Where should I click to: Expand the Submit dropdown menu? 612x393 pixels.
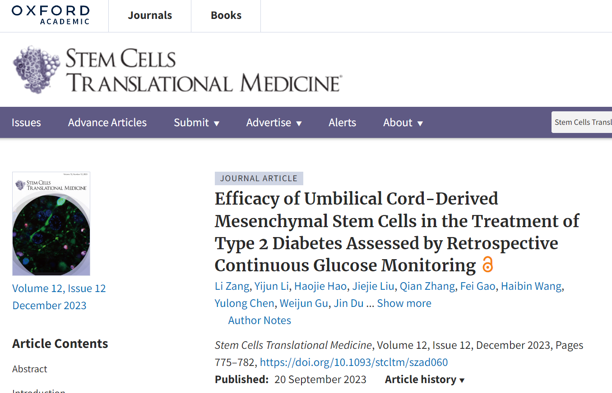click(x=196, y=123)
